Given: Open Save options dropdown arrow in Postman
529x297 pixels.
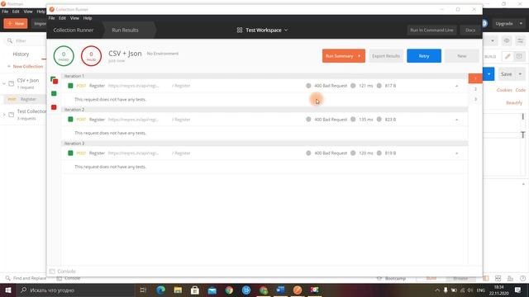Looking at the screenshot, I should pos(520,74).
